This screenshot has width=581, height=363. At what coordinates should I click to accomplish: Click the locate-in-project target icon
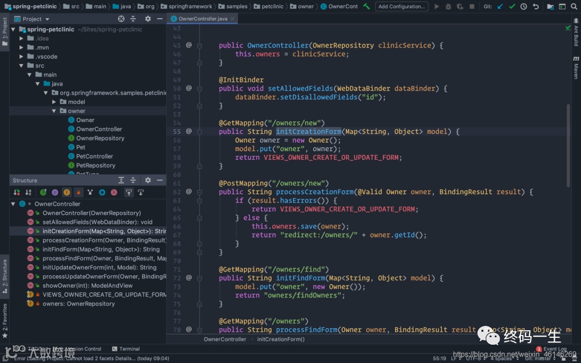coord(122,19)
